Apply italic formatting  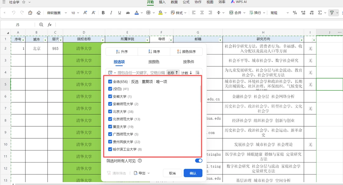click(x=111, y=13)
